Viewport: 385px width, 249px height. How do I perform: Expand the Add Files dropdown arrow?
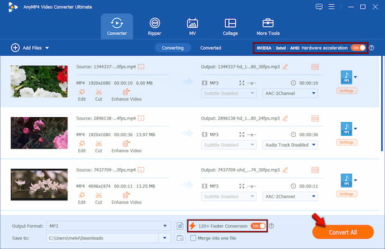47,48
